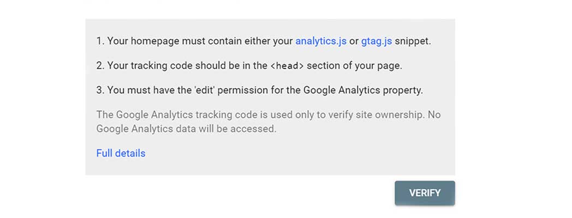Click the list number 3 marker
572x218 pixels.
point(100,90)
